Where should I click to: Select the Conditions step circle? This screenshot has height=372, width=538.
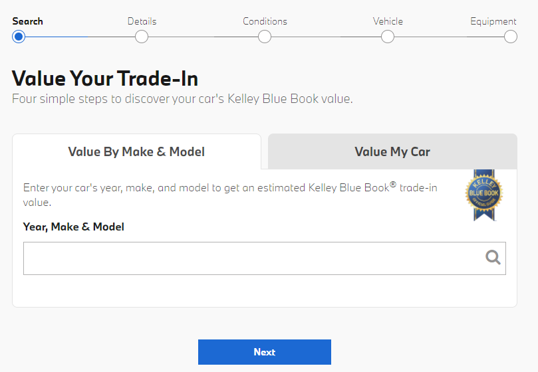[265, 37]
